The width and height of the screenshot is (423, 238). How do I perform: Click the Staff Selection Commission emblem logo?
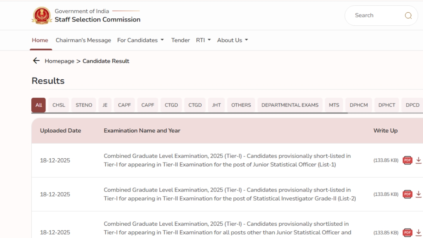[42, 16]
